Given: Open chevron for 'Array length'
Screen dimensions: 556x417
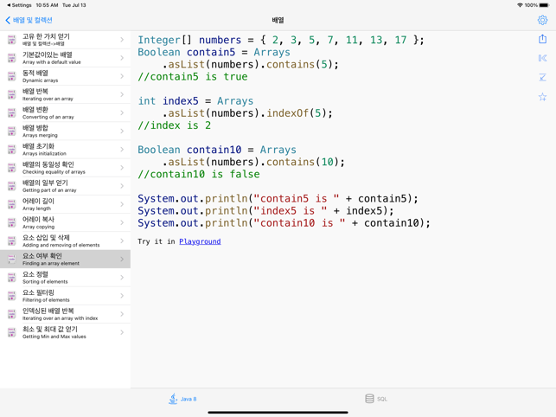Looking at the screenshot, I should click(122, 204).
